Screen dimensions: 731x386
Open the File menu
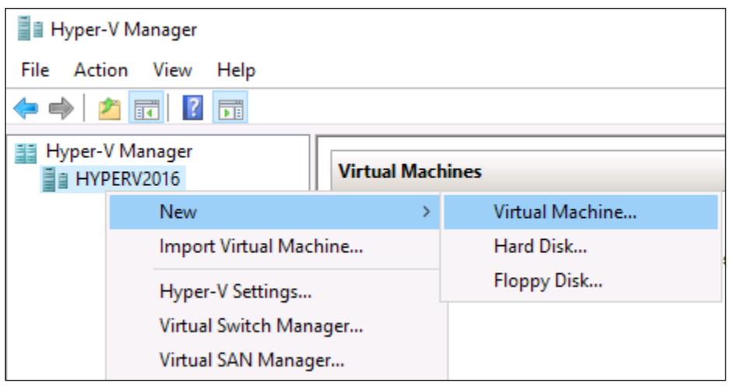pos(35,70)
